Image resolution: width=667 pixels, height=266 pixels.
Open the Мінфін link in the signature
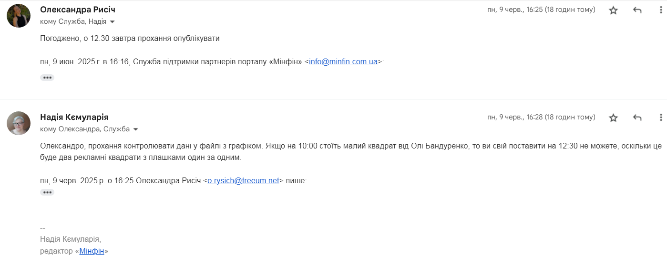92,251
